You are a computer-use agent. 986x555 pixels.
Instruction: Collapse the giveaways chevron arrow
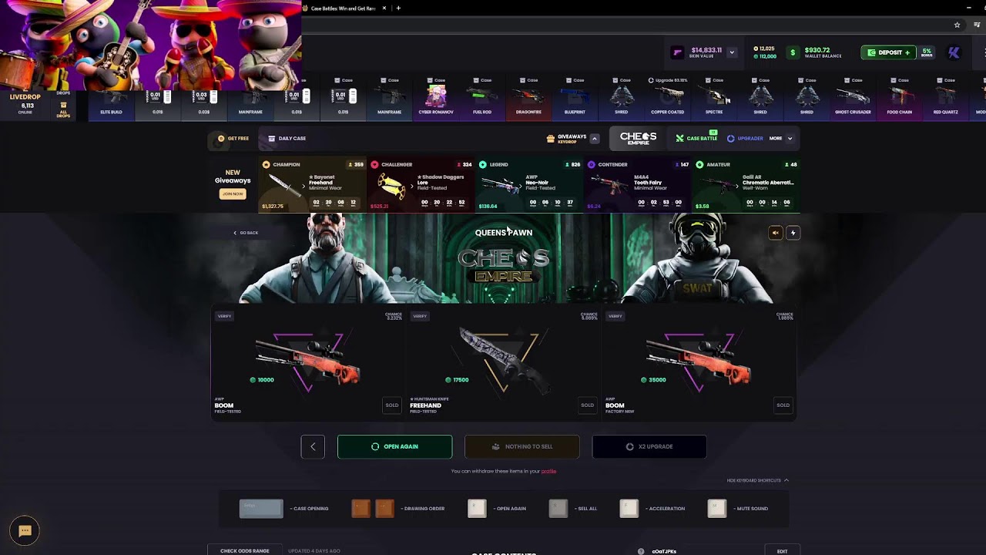click(595, 139)
